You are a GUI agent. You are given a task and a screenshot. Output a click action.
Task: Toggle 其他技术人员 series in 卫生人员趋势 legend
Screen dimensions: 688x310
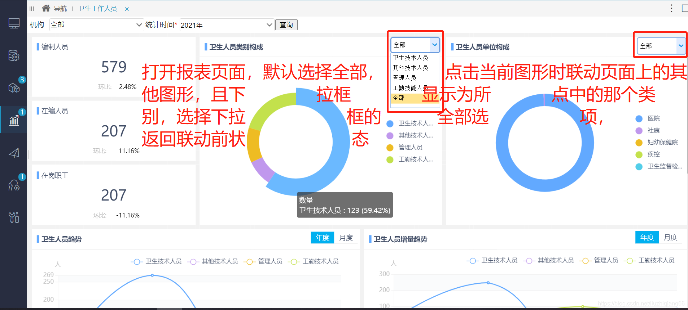point(212,261)
